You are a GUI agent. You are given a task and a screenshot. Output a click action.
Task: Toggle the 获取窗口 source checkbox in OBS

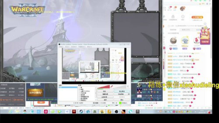pyautogui.click(x=79, y=100)
